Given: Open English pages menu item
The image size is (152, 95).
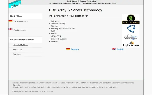Looking at the screenshot, I should click(x=20, y=30).
